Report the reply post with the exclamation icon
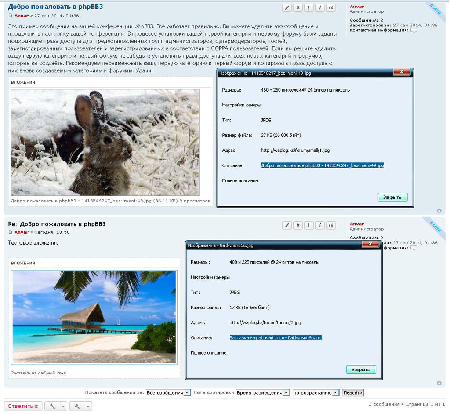 [309, 225]
